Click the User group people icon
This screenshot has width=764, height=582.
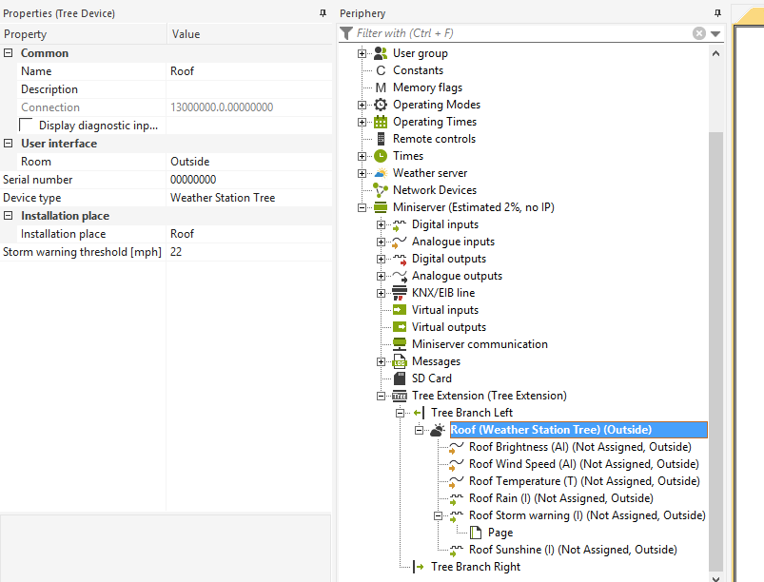381,53
